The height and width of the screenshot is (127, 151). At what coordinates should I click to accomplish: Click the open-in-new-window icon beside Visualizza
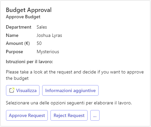pyautogui.click(x=12, y=90)
